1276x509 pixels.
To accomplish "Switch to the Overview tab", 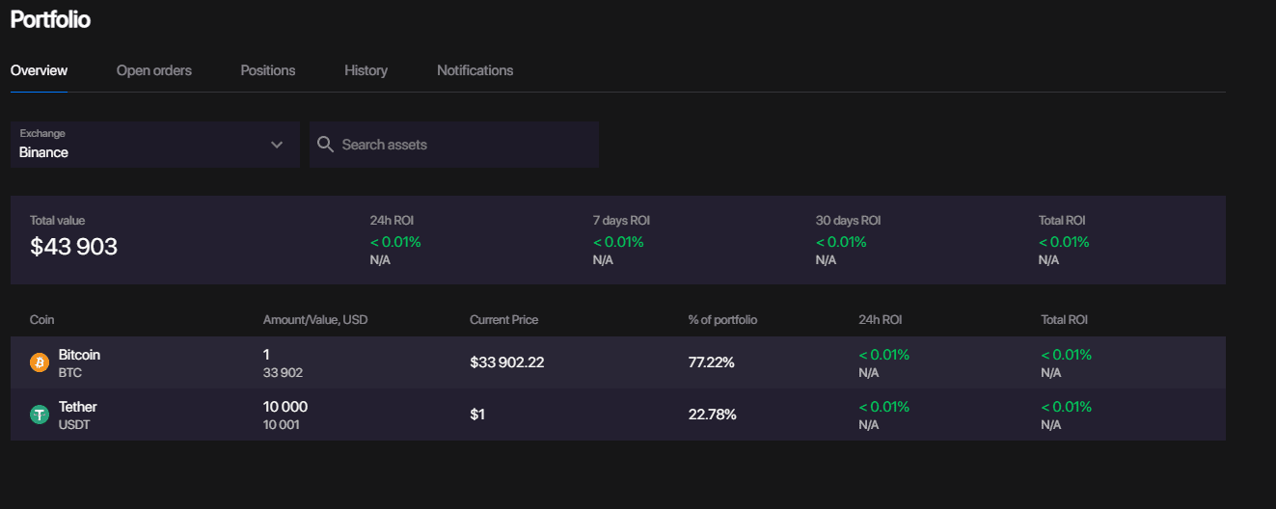I will point(39,70).
